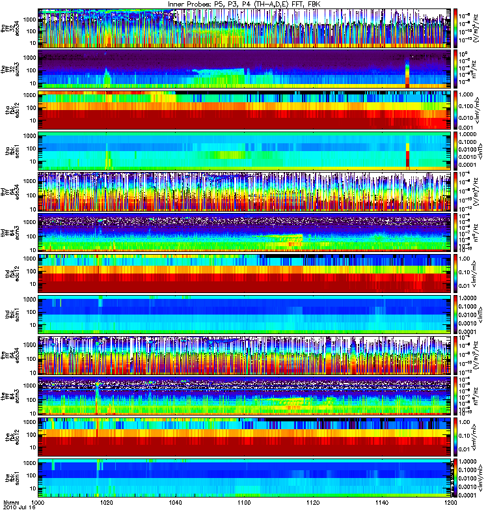Select the thd fbk scm1 filter bank panel
Image resolution: width=488 pixels, height=521 pixels.
click(x=245, y=315)
